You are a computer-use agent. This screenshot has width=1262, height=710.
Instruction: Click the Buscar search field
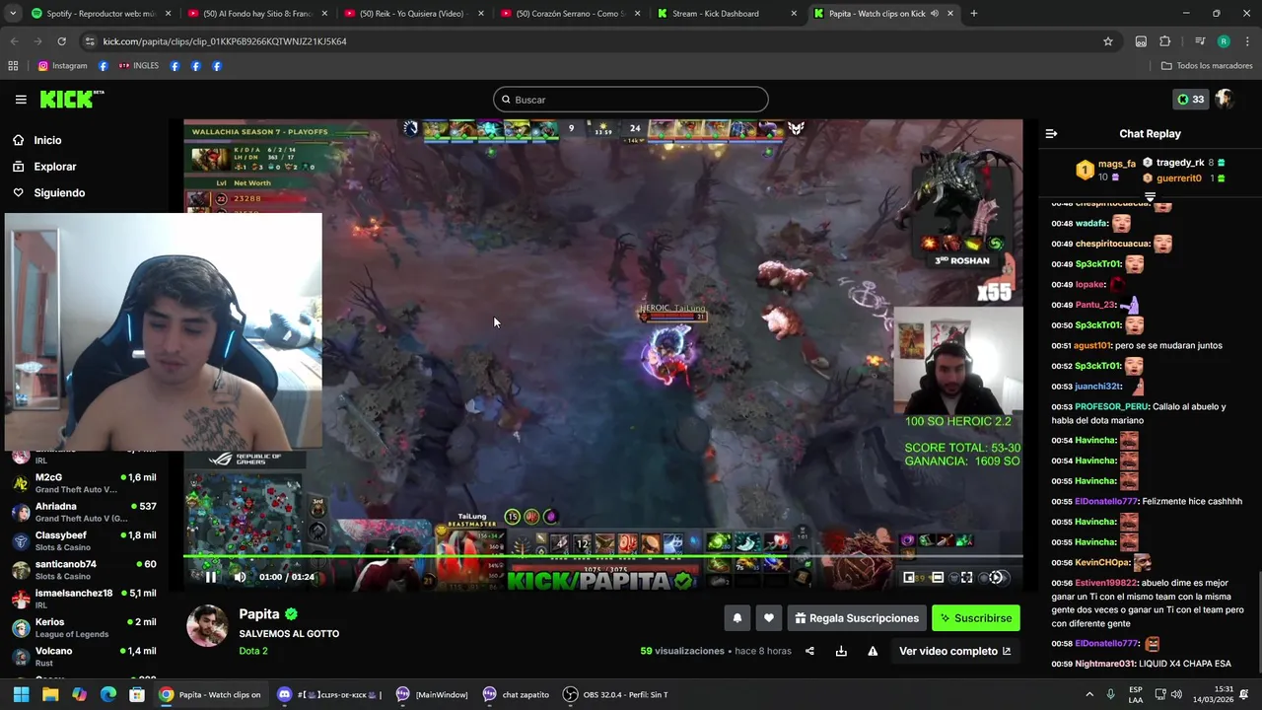pos(630,100)
